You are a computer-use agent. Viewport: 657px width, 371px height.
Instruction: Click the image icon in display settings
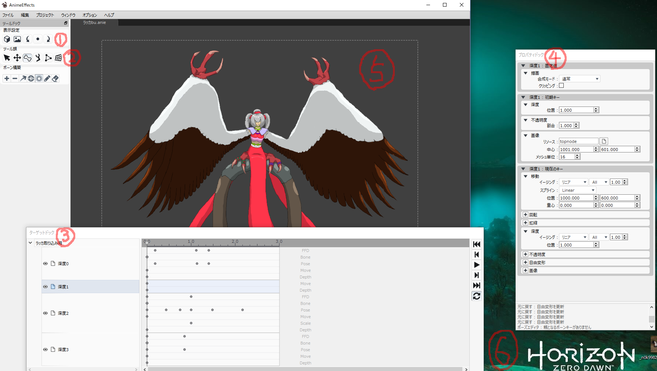tap(17, 39)
